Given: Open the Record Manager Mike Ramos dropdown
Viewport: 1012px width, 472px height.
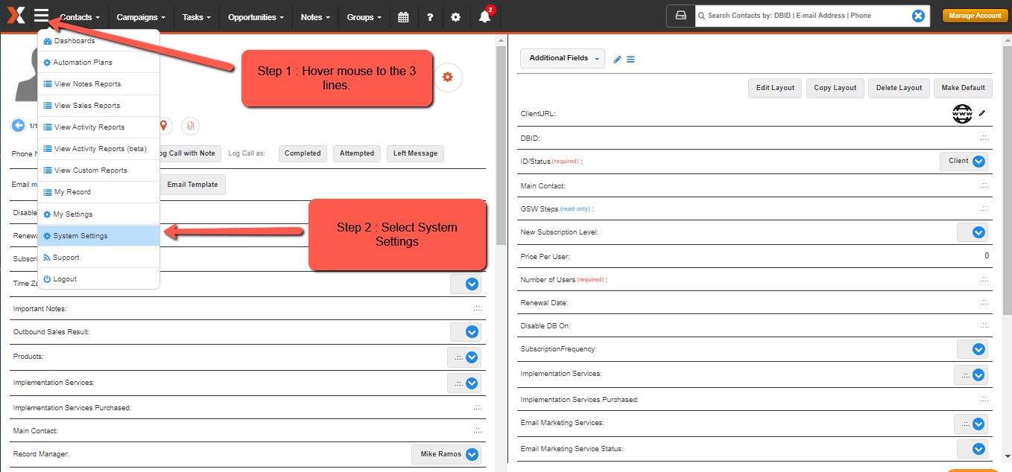Looking at the screenshot, I should [446, 454].
